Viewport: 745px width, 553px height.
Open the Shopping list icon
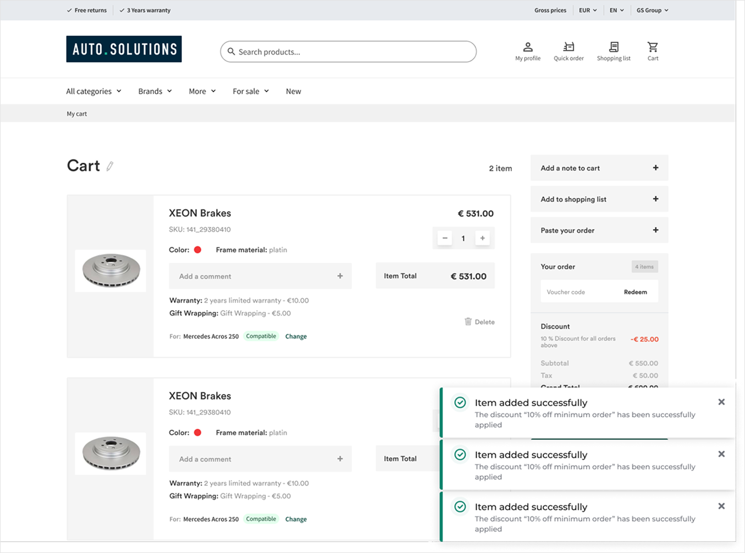[614, 47]
